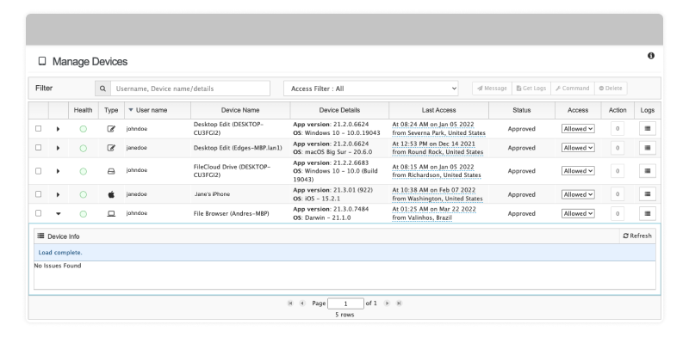
Task: Click the laptop type icon for File Browser
Action: (x=111, y=213)
